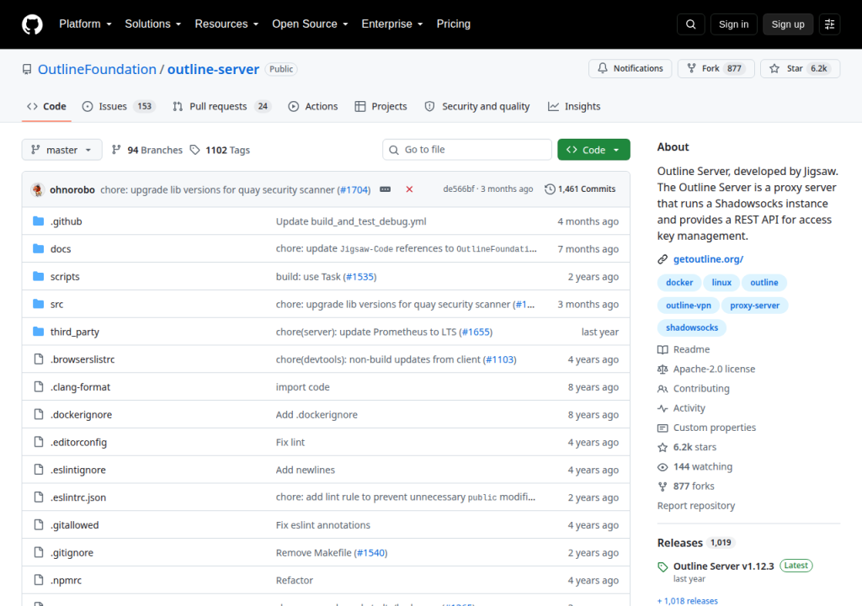Expand the Open Source menu
Screen dimensions: 862x606
[x=310, y=24]
